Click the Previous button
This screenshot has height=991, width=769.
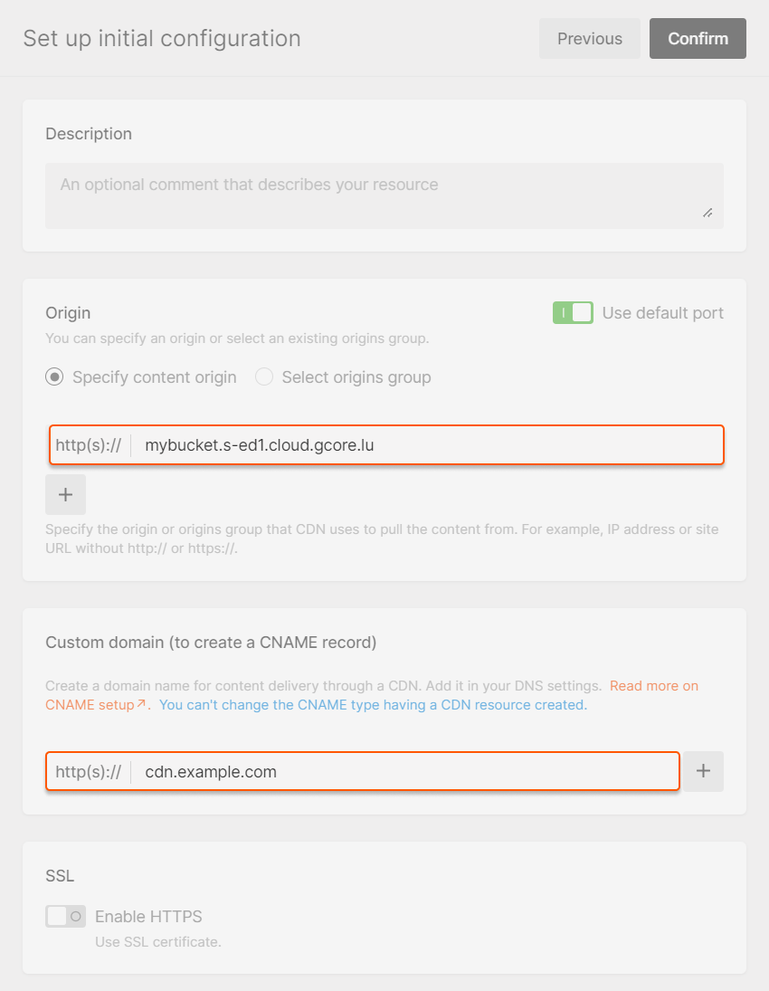coord(589,38)
